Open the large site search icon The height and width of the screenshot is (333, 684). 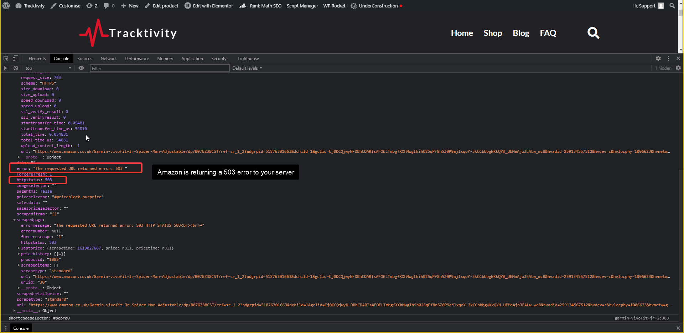[594, 33]
